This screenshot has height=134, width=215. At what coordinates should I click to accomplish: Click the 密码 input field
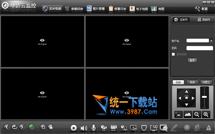[200, 48]
